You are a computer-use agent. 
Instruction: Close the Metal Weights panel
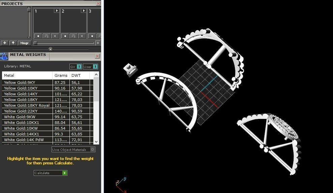[97, 56]
